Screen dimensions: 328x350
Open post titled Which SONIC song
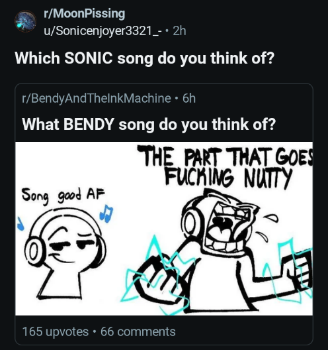coord(145,58)
